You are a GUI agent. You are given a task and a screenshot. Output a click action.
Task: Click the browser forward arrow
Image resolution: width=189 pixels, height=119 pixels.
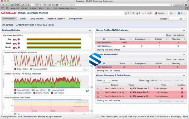7,5
